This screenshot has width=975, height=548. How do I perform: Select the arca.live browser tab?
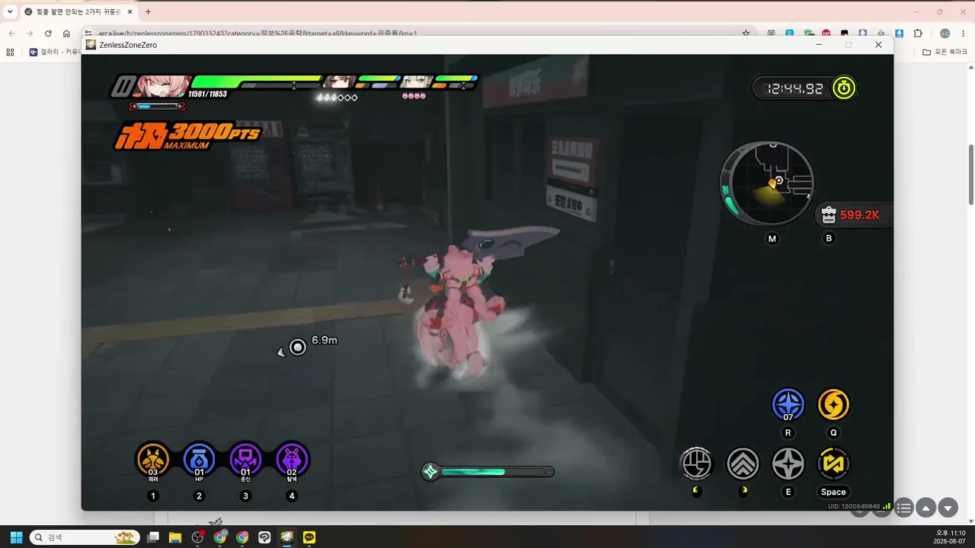pyautogui.click(x=78, y=11)
